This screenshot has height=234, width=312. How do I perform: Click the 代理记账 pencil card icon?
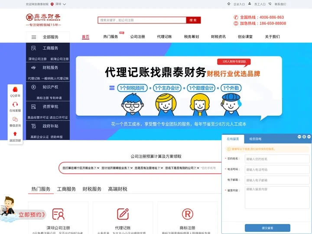123,214
